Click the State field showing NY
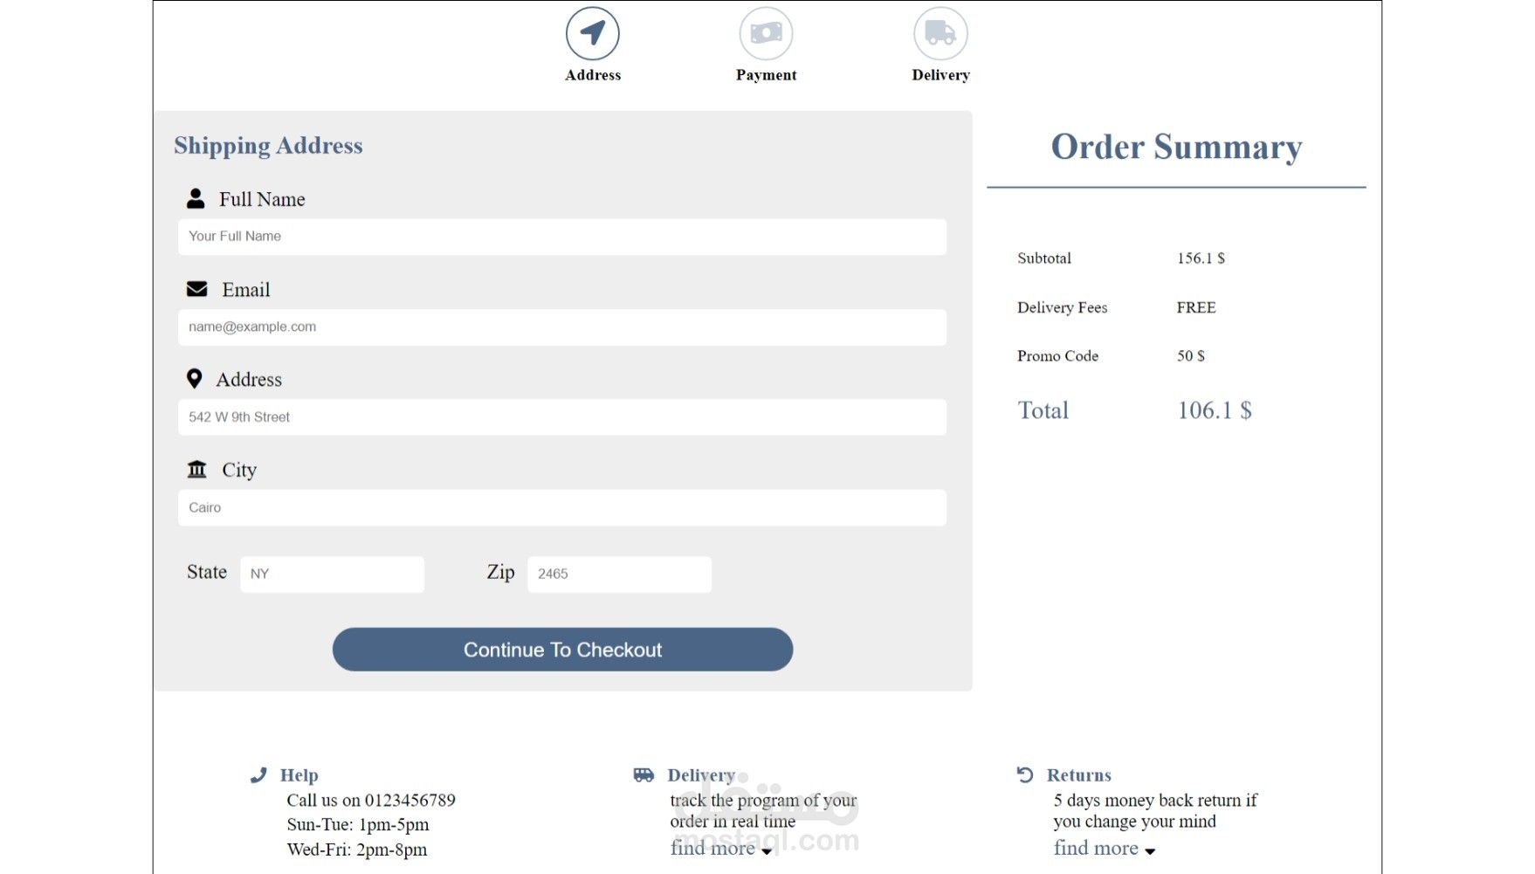 332,575
